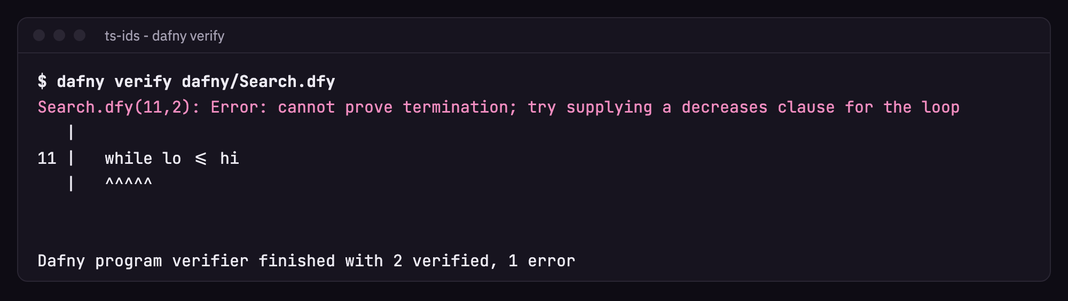
Task: Click the 'hi' variable in loop condition
Action: (230, 159)
